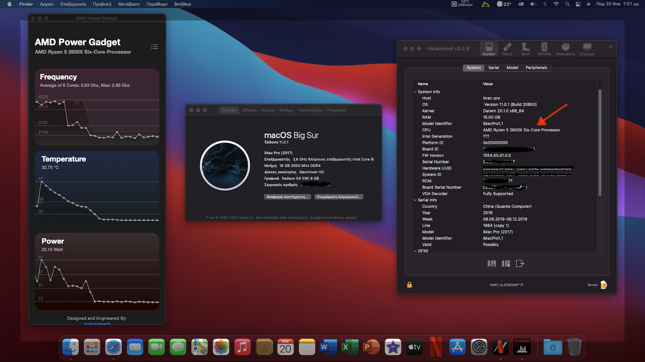Open the volume menu bar icon
This screenshot has height=362, width=645.
(533, 4)
